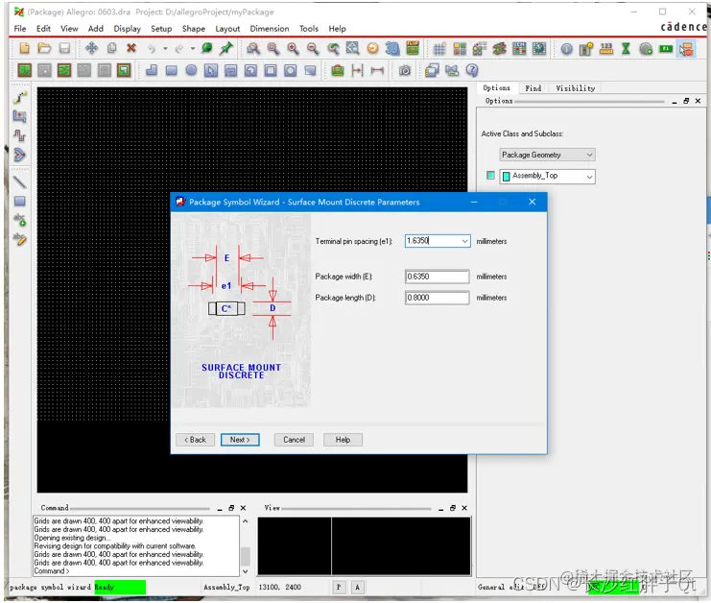The image size is (711, 603).
Task: Click the Add Line icon in left sidebar
Action: pos(19,182)
